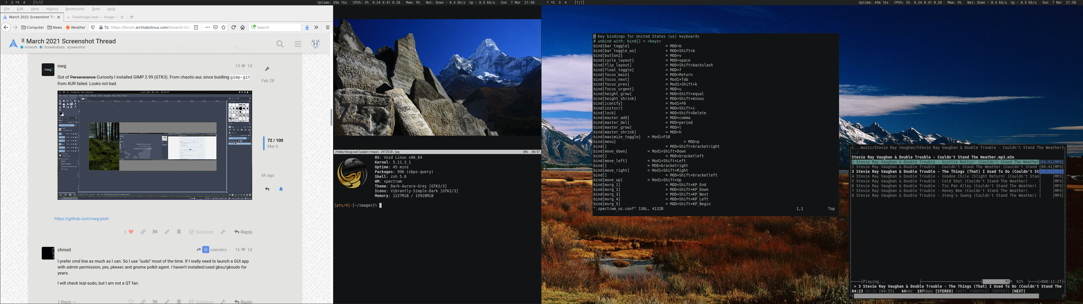The height and width of the screenshot is (304, 1083).
Task: Click Firefox reload page icon
Action: click(x=234, y=27)
